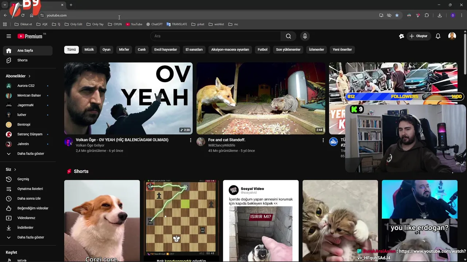
Task: Play the Fox and cat Standoff thumbnail
Action: (261, 98)
